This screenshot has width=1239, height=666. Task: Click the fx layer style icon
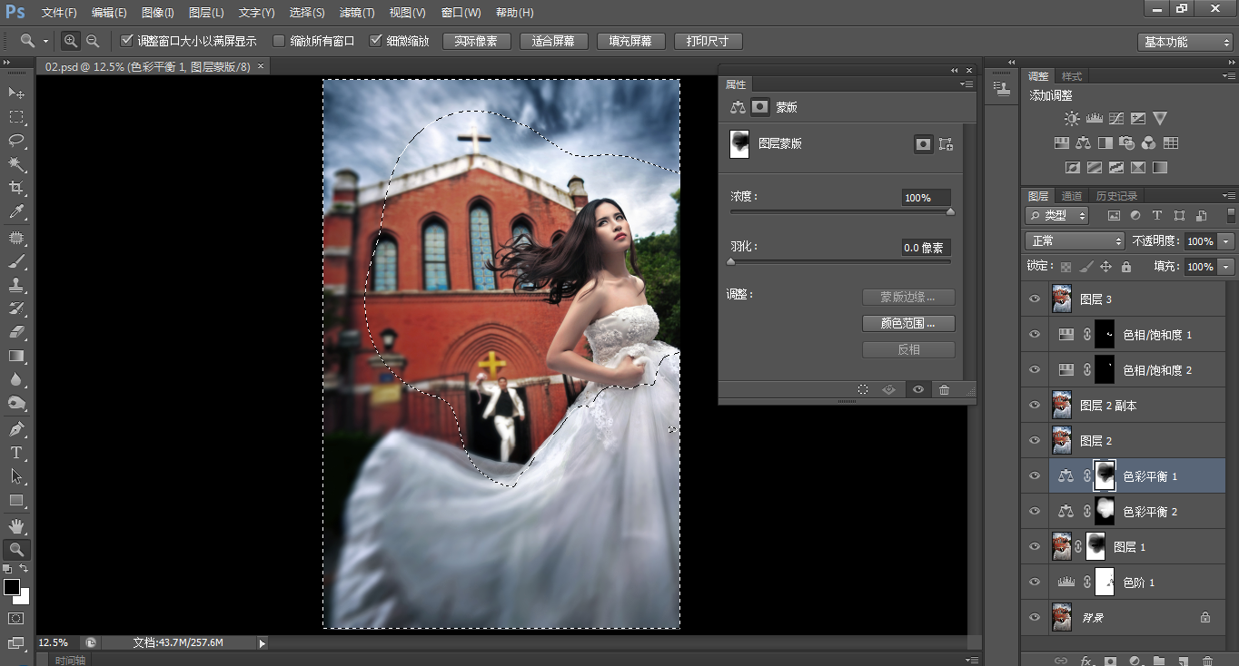pos(1085,661)
